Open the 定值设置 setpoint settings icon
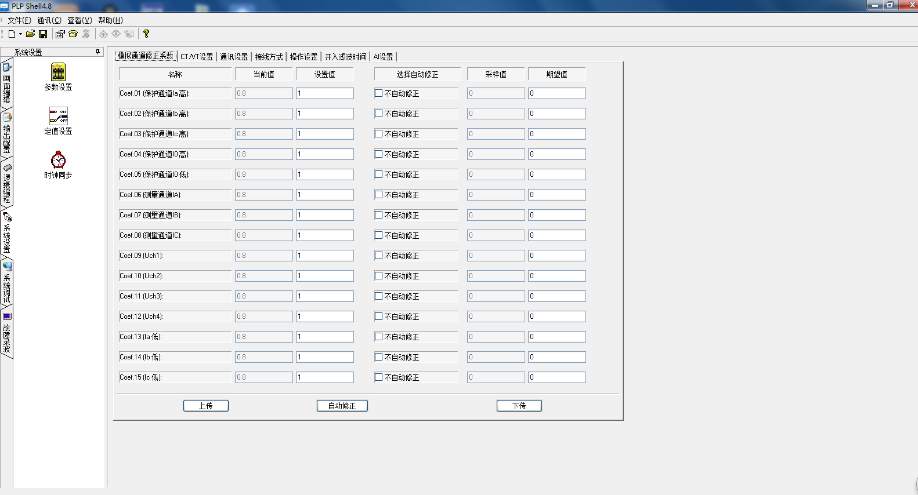This screenshot has height=495, width=918. 58,117
